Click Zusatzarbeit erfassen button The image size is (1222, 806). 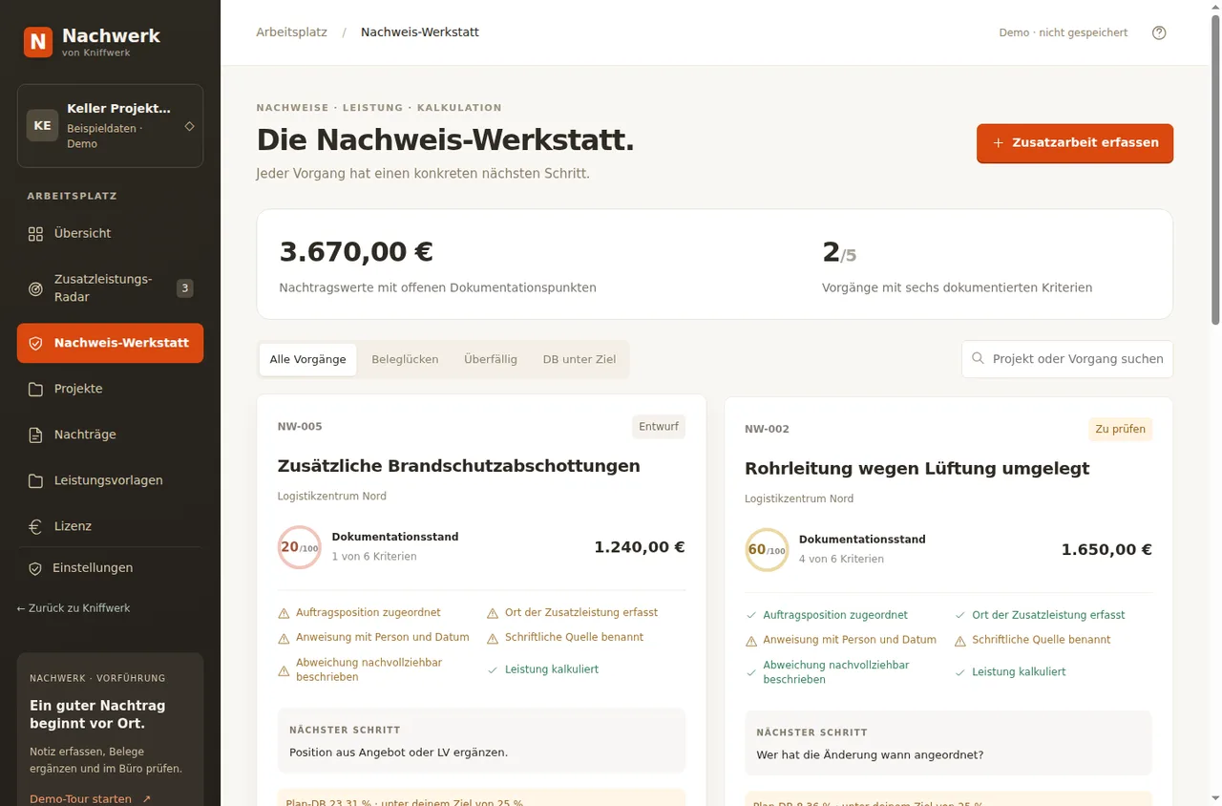click(1075, 143)
